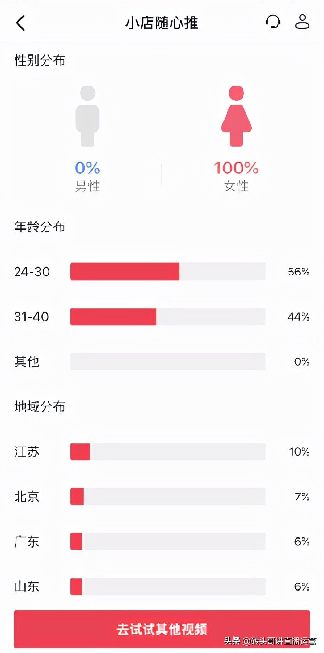The image size is (324, 653).
Task: Click the 山东 region bar
Action: tap(168, 586)
